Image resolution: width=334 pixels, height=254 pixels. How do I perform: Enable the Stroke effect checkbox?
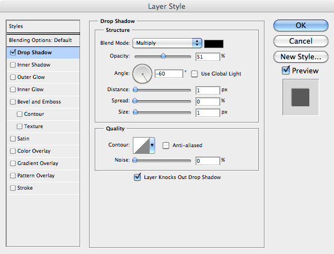coord(13,188)
